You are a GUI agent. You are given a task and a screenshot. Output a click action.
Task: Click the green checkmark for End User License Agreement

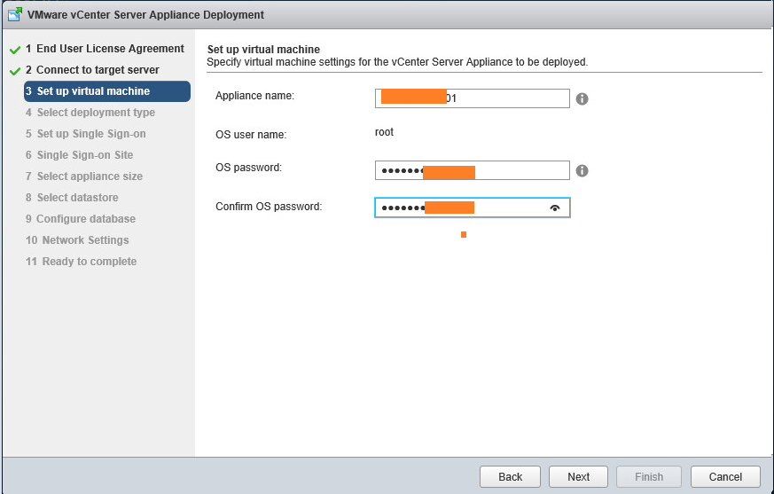[x=15, y=50]
